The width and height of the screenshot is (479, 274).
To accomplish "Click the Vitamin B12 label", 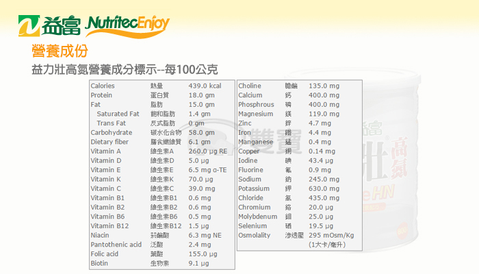I will click(109, 226).
